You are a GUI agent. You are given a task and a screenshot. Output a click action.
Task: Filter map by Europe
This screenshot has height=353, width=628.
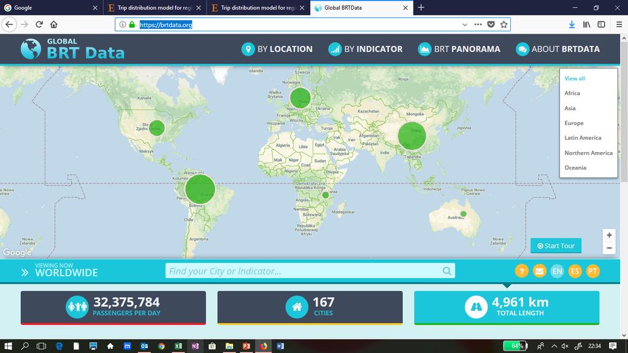(x=574, y=123)
